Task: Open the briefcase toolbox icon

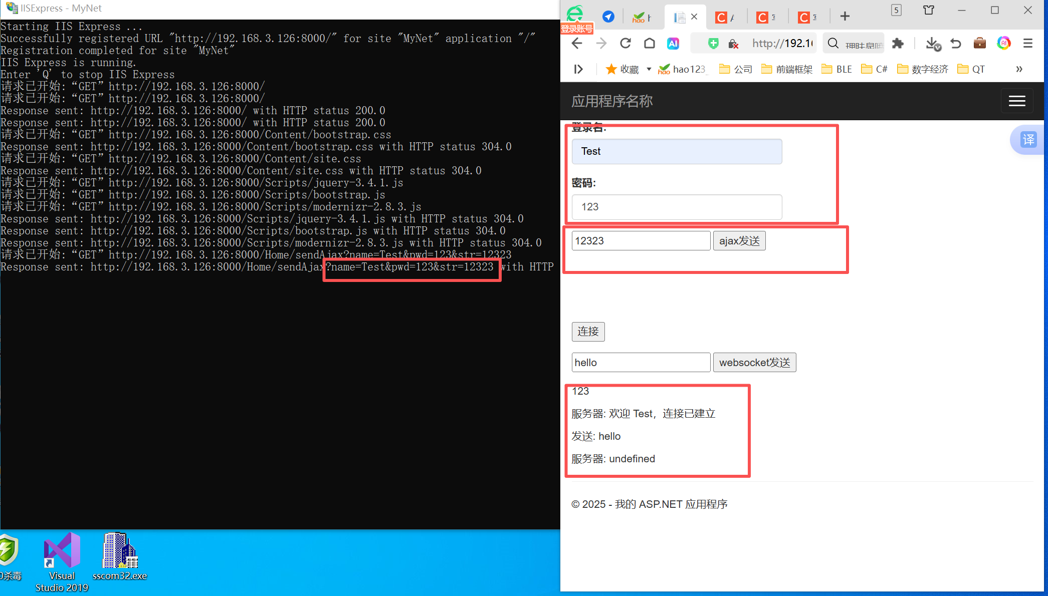Action: 980,43
